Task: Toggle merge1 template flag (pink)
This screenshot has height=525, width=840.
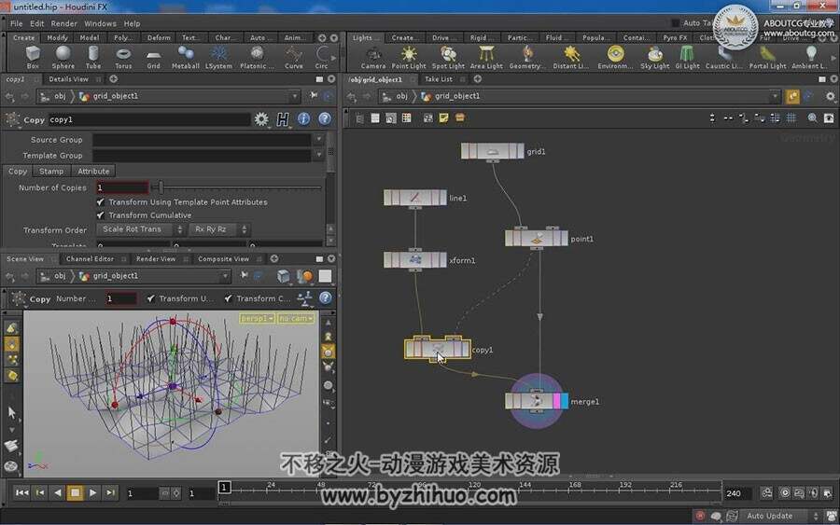Action: click(x=556, y=401)
